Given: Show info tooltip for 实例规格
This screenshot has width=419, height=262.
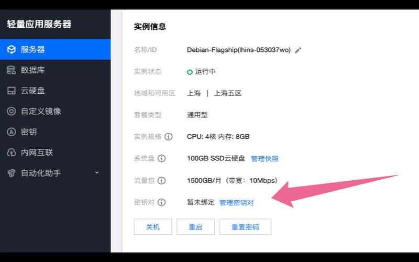Looking at the screenshot, I should (x=168, y=137).
